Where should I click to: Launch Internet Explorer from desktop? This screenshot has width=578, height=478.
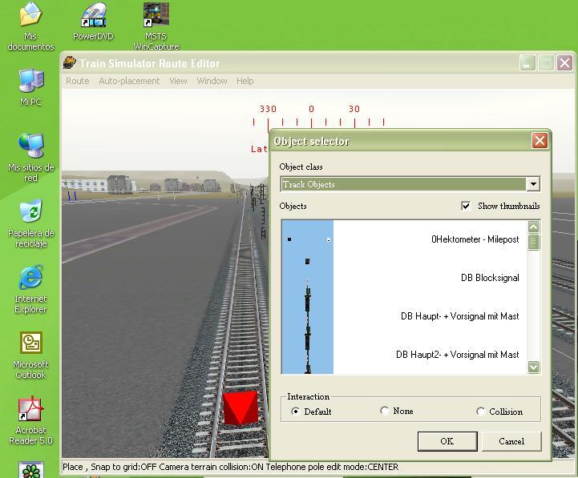coord(30,279)
